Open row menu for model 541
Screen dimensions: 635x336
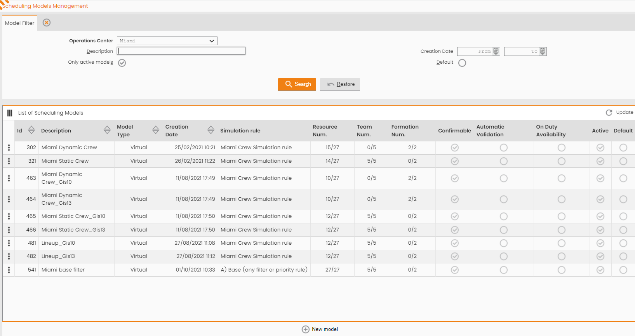[9, 270]
